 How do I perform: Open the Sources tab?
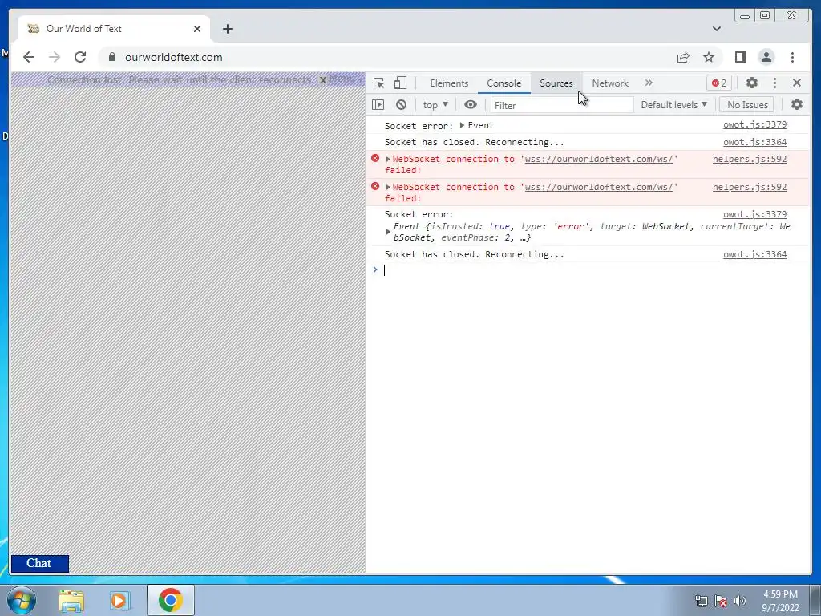tap(556, 83)
